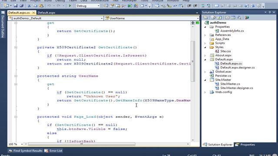The width and height of the screenshot is (278, 156).
Task: Click the green arrow window toolbar icon
Action: tap(130, 6)
